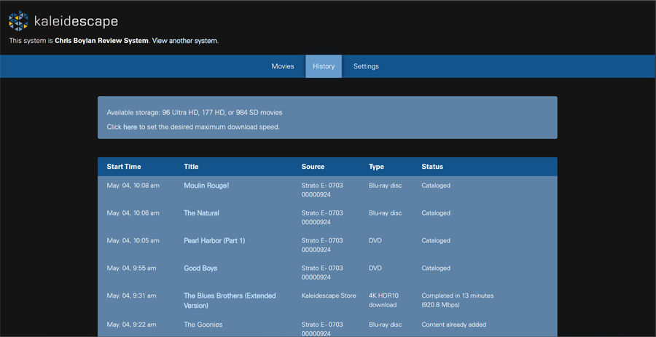Click the Source column header

[x=313, y=167]
